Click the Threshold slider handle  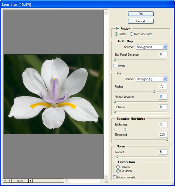click(x=167, y=139)
